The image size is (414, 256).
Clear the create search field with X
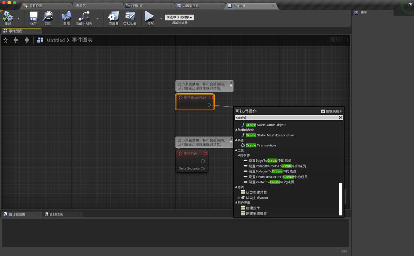coord(341,117)
